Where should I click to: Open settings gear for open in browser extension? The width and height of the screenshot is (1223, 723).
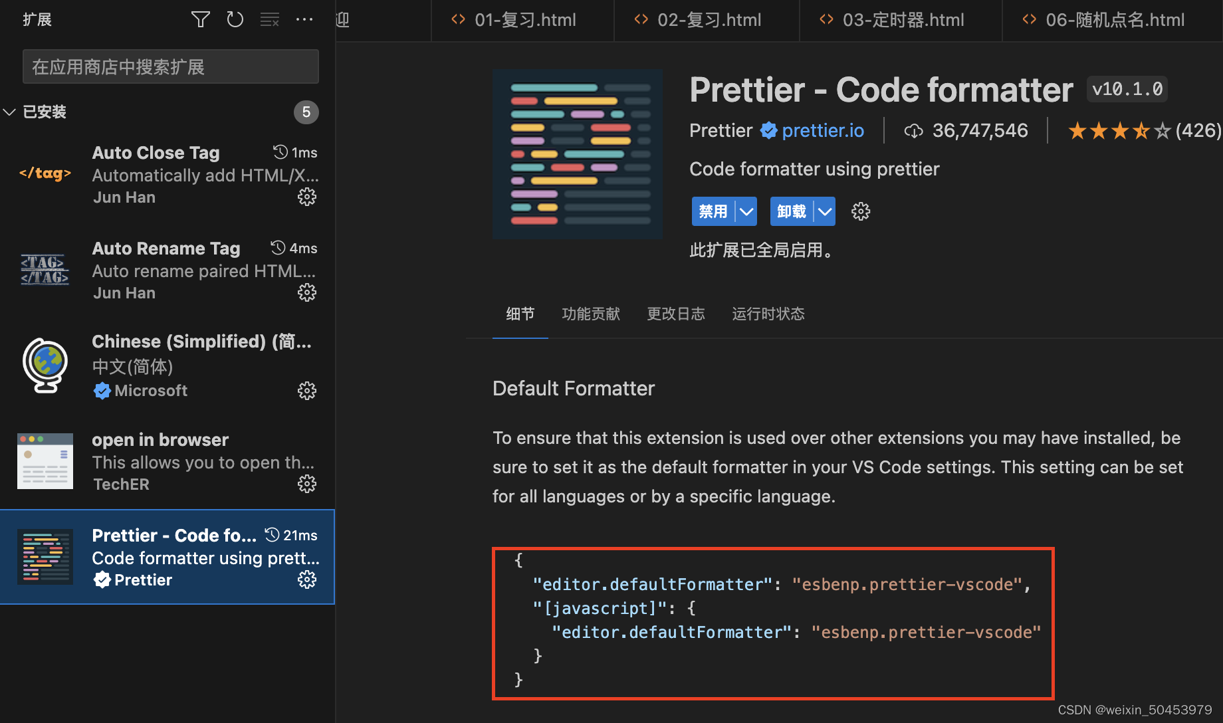[x=306, y=484]
